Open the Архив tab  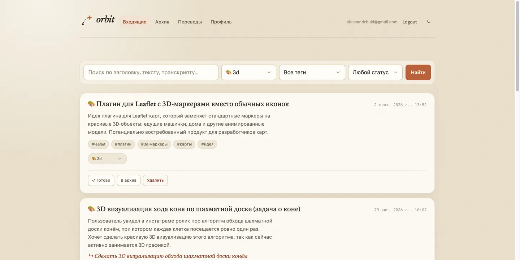[162, 22]
